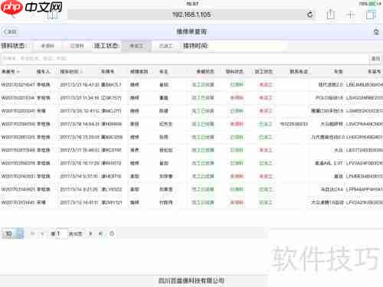Select the 单据状态 column header
This screenshot has width=383, height=287.
click(205, 71)
